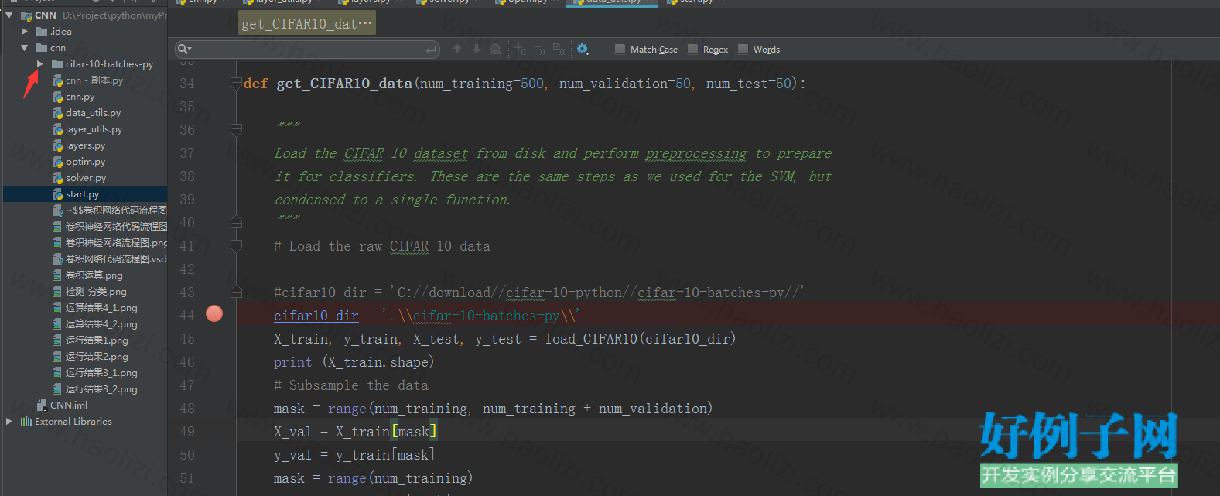
Task: Click 'y_val = y_train[mask]' on line 50
Action: [x=354, y=455]
